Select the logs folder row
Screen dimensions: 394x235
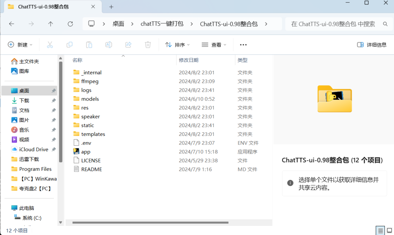82,90
